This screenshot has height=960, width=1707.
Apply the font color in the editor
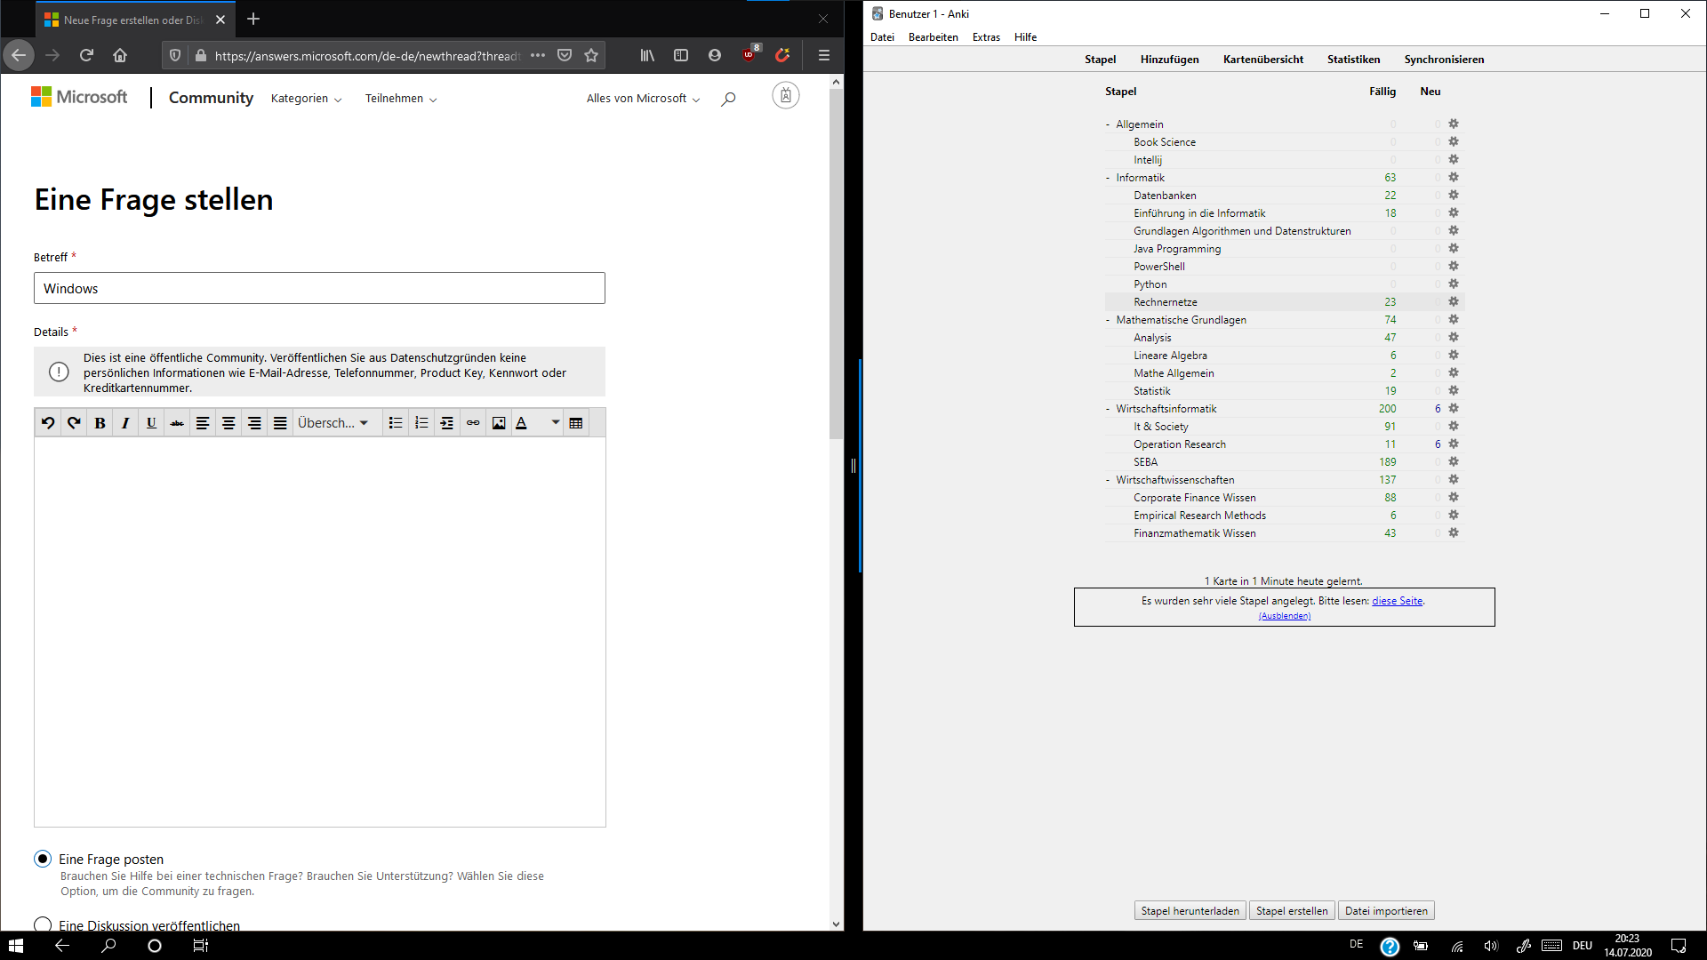(x=522, y=423)
